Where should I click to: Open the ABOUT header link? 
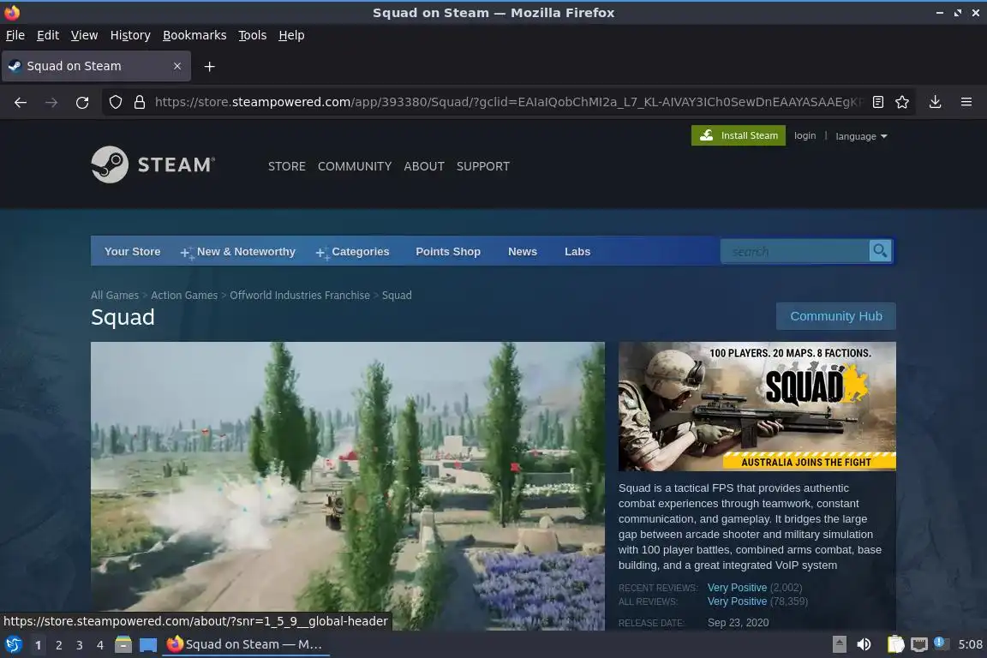tap(423, 166)
